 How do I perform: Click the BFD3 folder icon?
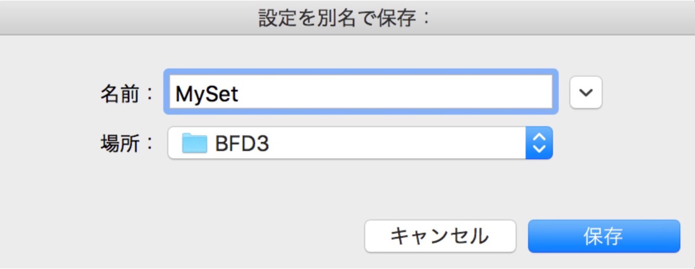[x=194, y=143]
